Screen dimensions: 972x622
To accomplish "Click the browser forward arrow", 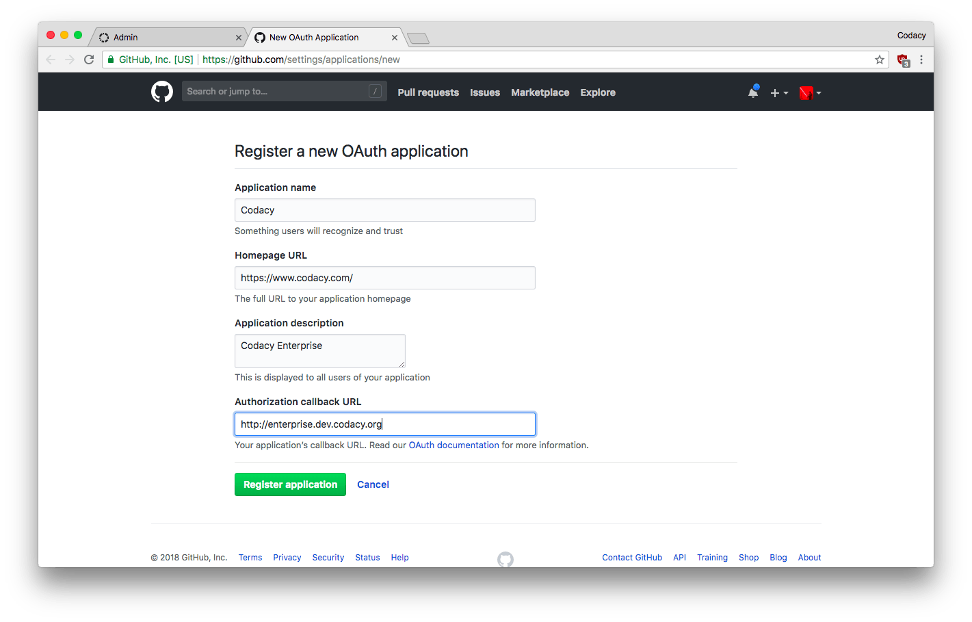I will click(70, 60).
